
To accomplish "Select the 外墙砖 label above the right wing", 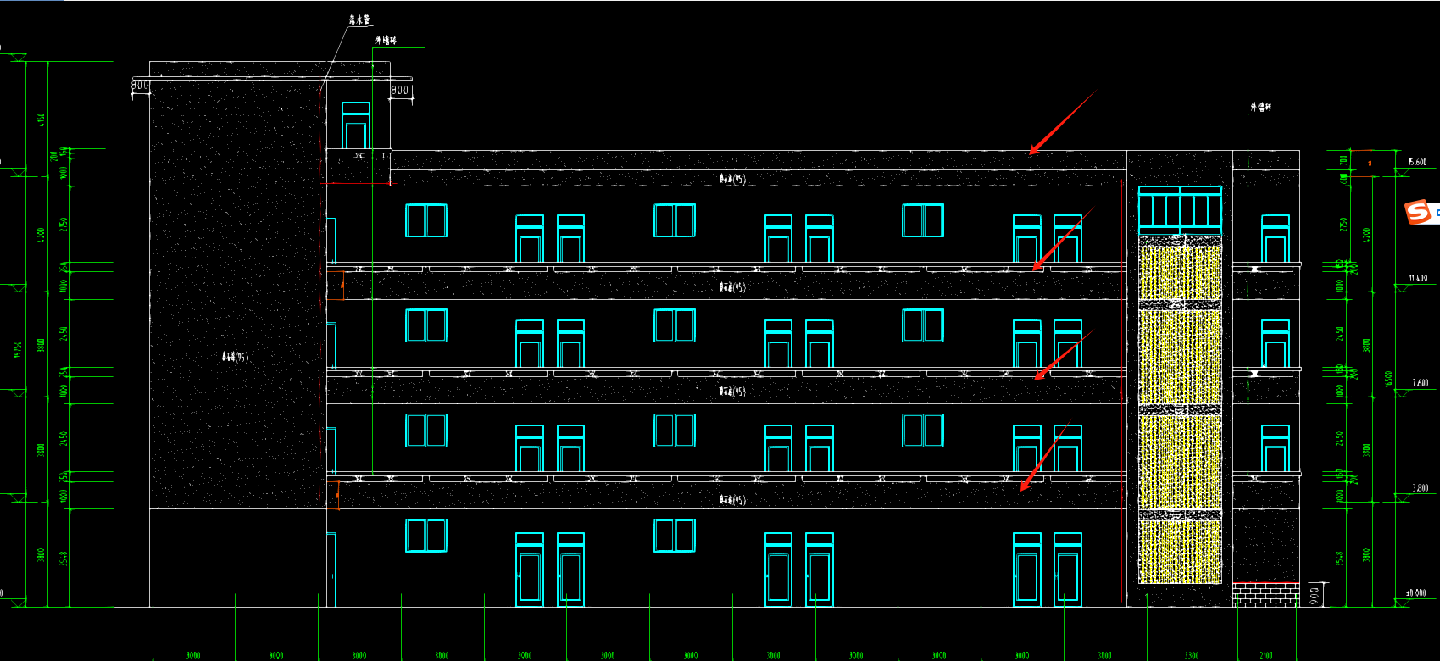I will point(1261,107).
